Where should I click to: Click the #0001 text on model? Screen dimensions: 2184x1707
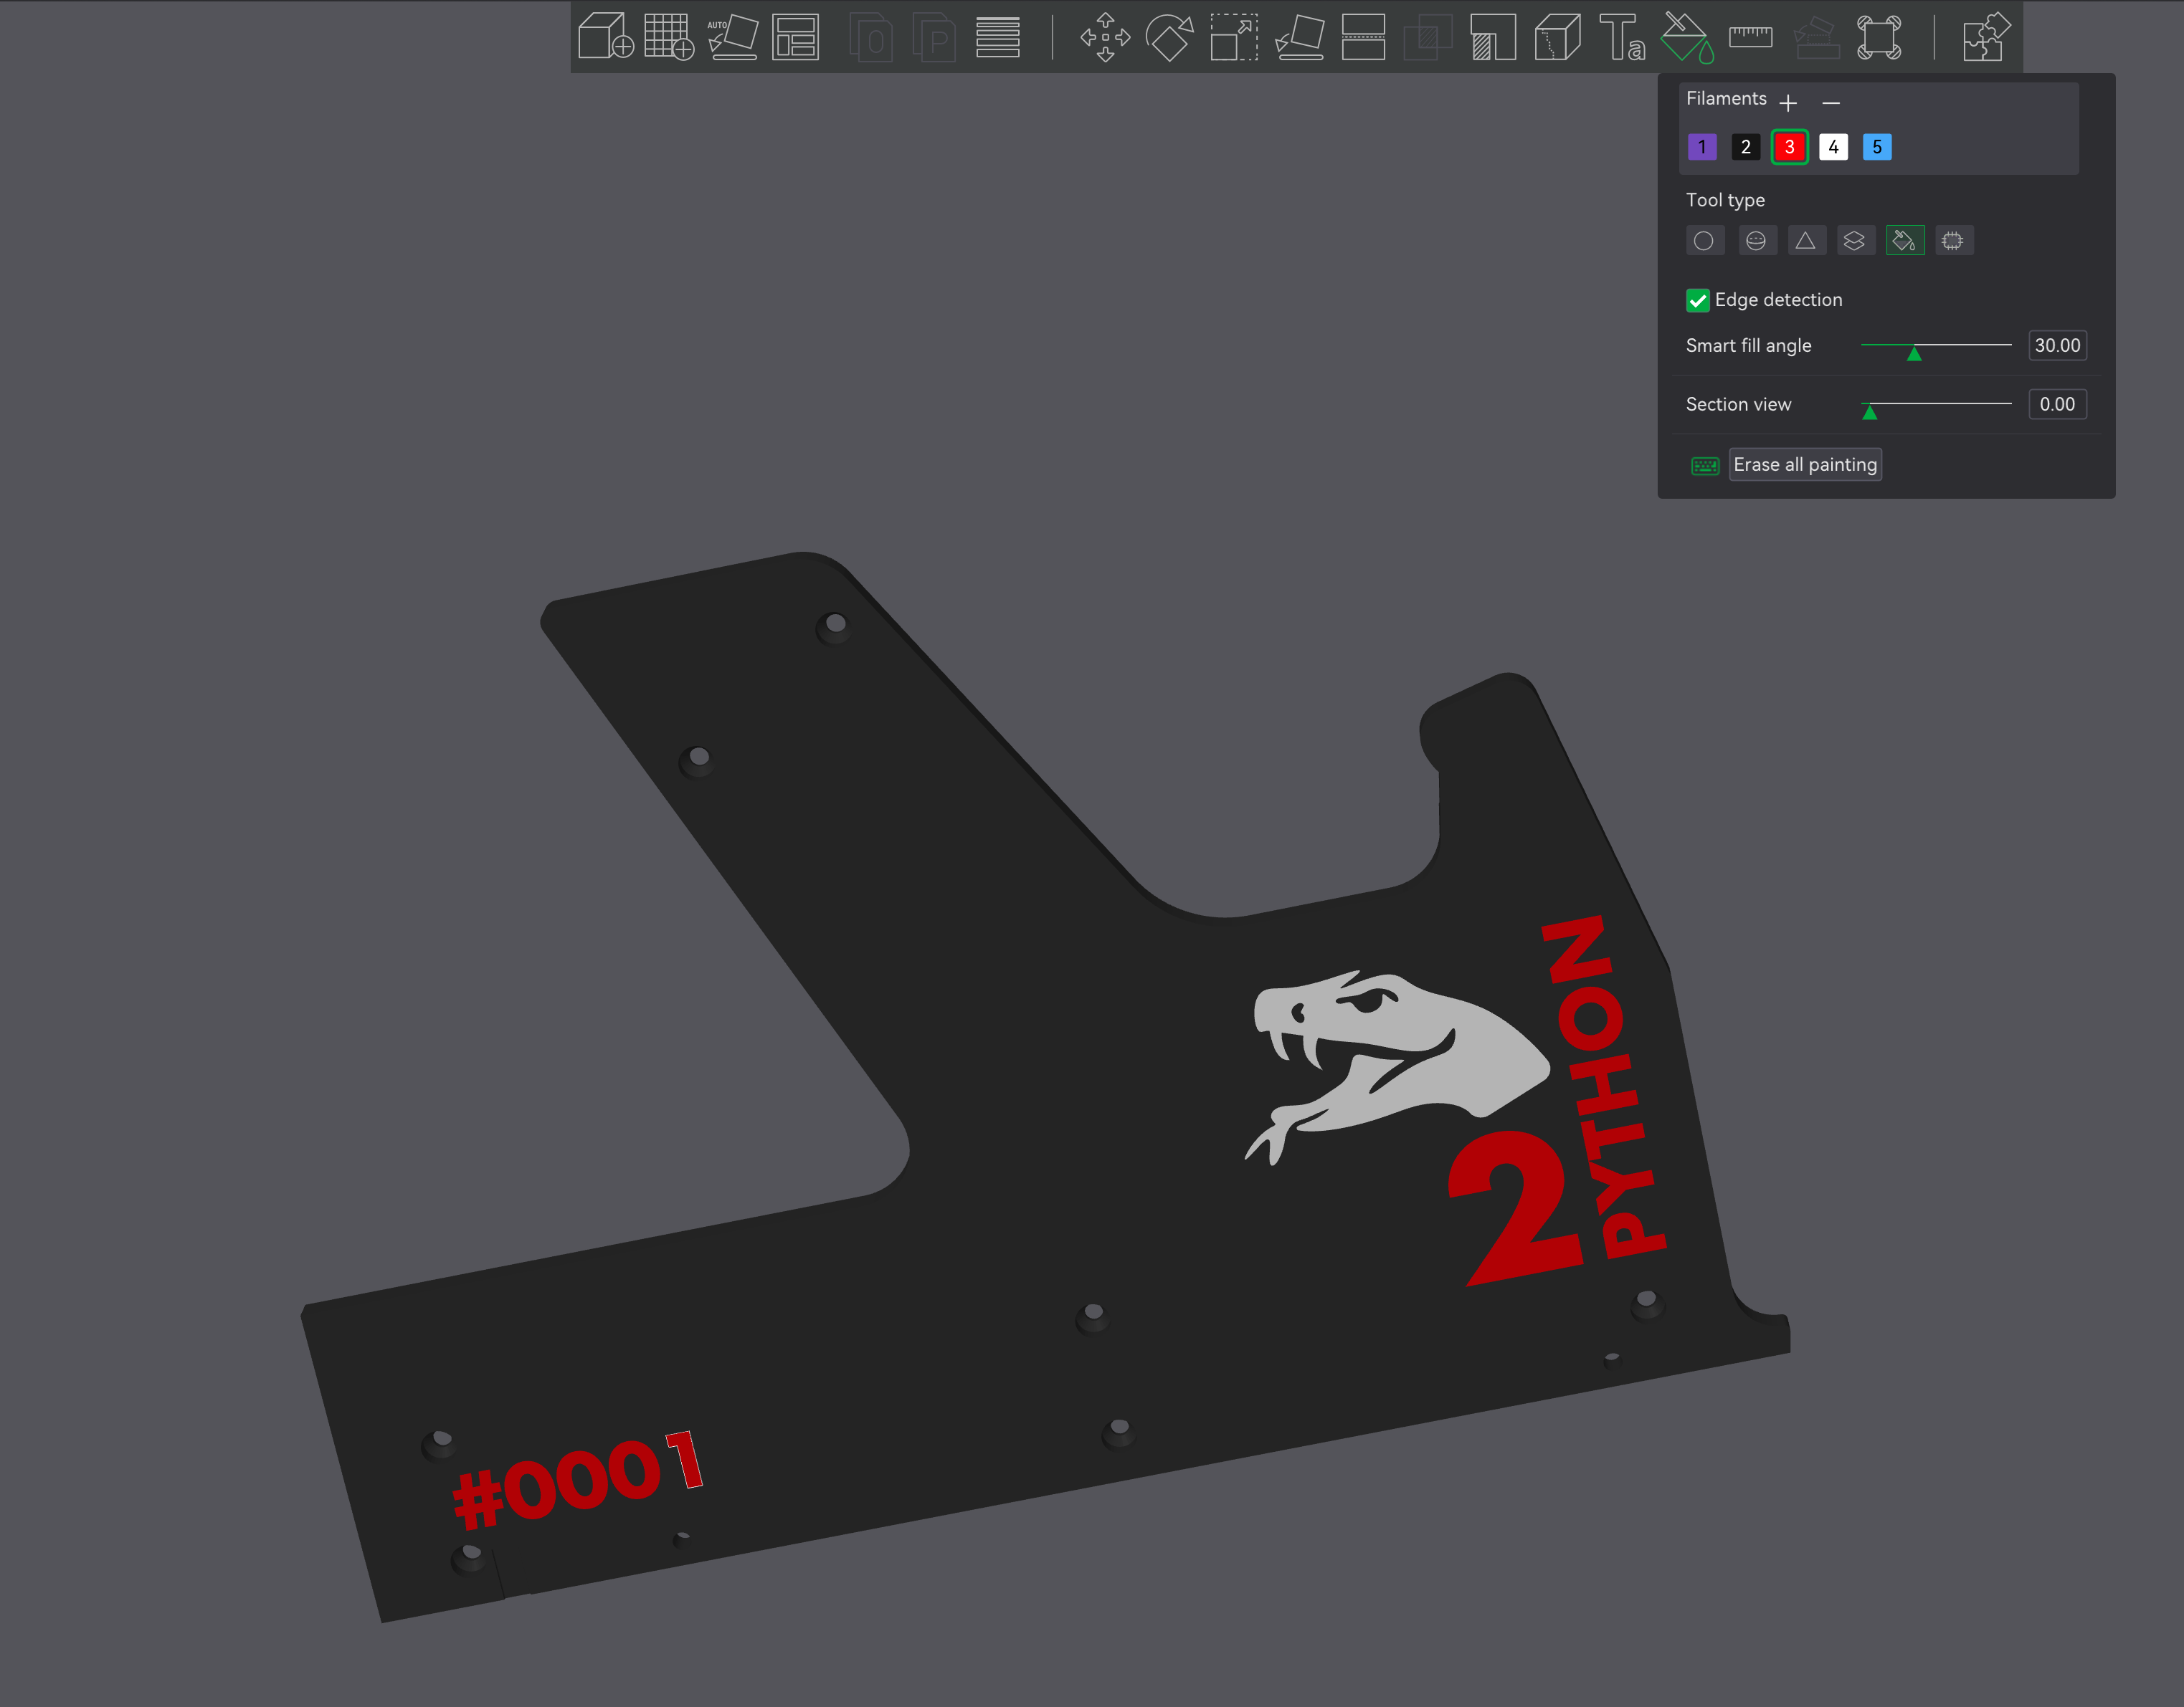point(578,1479)
